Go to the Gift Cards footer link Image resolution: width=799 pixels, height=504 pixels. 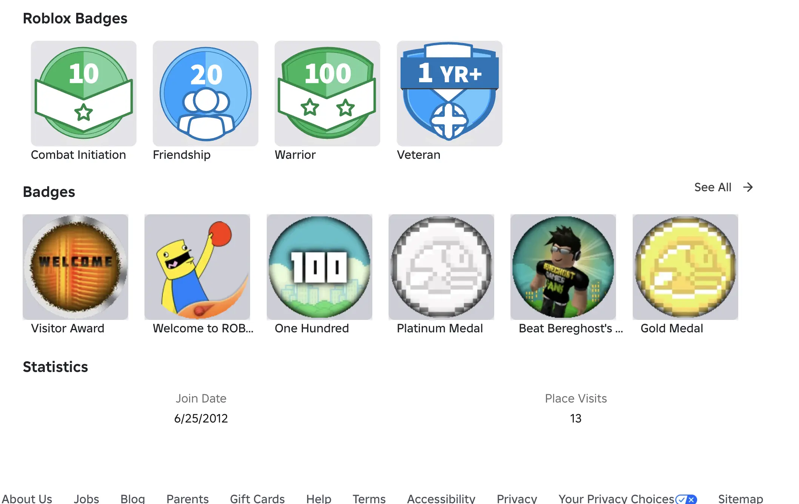tap(257, 499)
